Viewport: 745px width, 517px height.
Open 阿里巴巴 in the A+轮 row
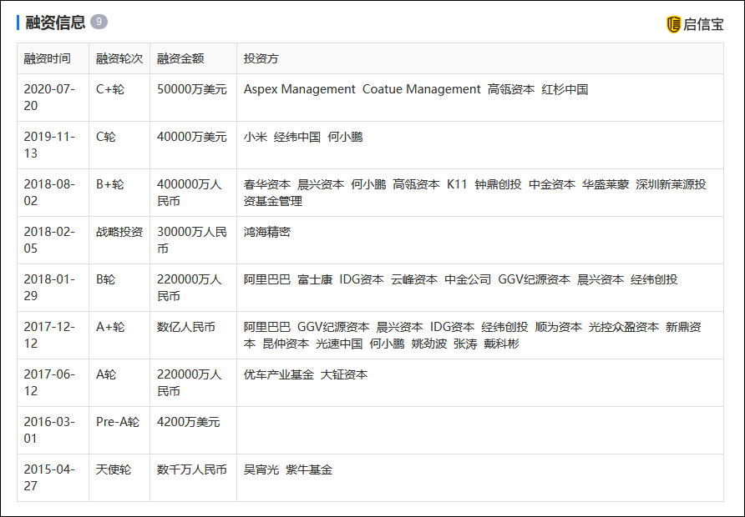(267, 326)
